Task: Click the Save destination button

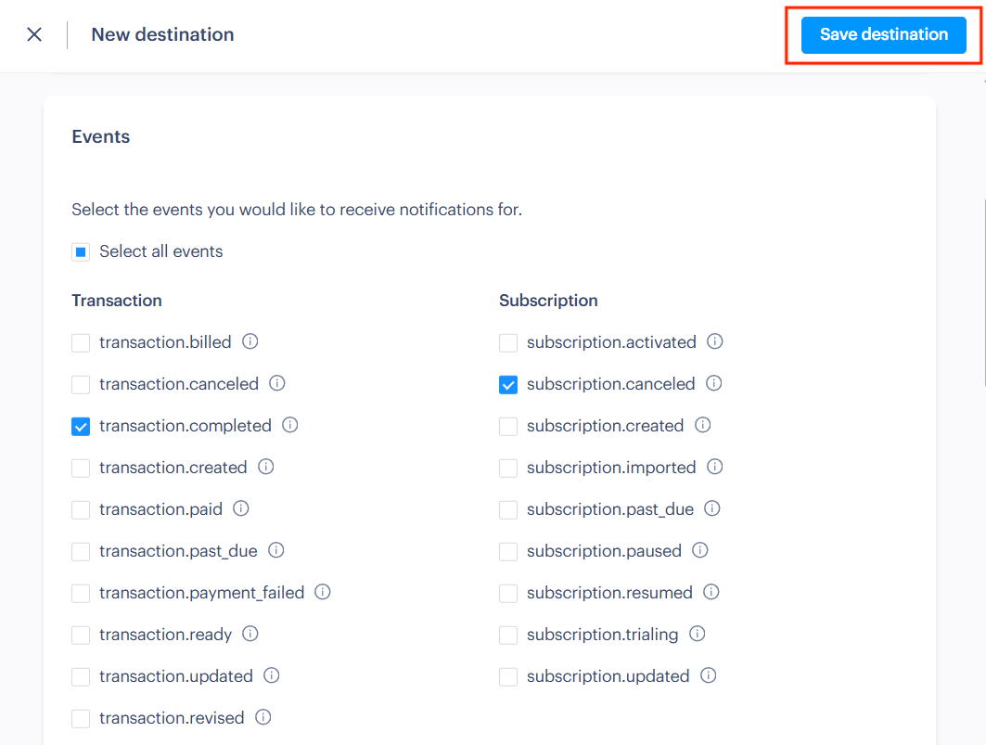Action: coord(884,34)
